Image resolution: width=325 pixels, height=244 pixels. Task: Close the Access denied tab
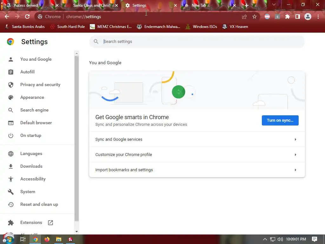tap(57, 5)
